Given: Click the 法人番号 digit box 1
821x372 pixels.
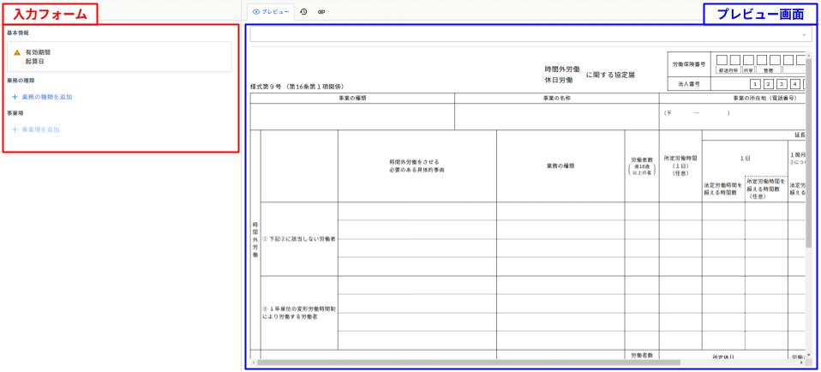Looking at the screenshot, I should tap(754, 84).
